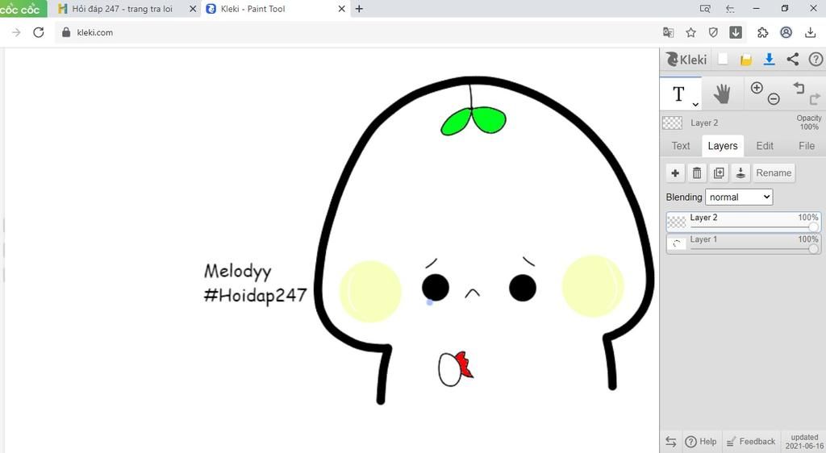Switch to the File tab

pyautogui.click(x=806, y=146)
